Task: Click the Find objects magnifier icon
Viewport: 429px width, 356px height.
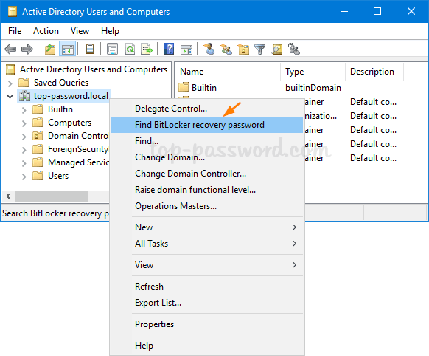Action: click(276, 49)
